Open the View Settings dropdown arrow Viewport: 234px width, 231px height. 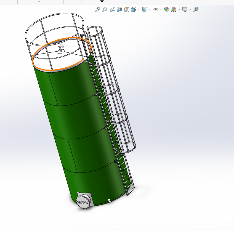click(x=190, y=9)
